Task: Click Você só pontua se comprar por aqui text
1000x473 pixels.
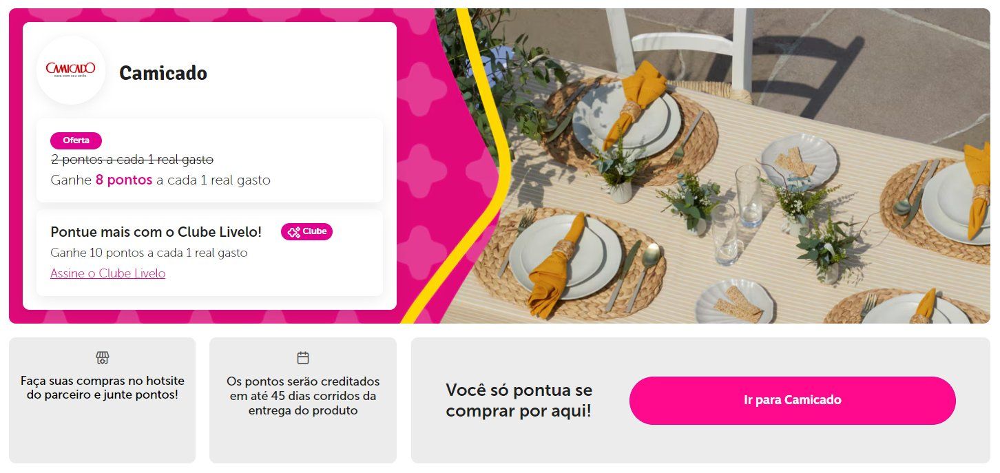Action: [x=519, y=401]
